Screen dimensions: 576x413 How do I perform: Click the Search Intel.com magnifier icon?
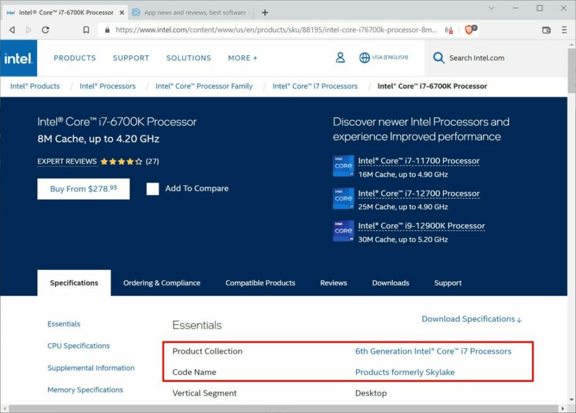click(x=438, y=57)
